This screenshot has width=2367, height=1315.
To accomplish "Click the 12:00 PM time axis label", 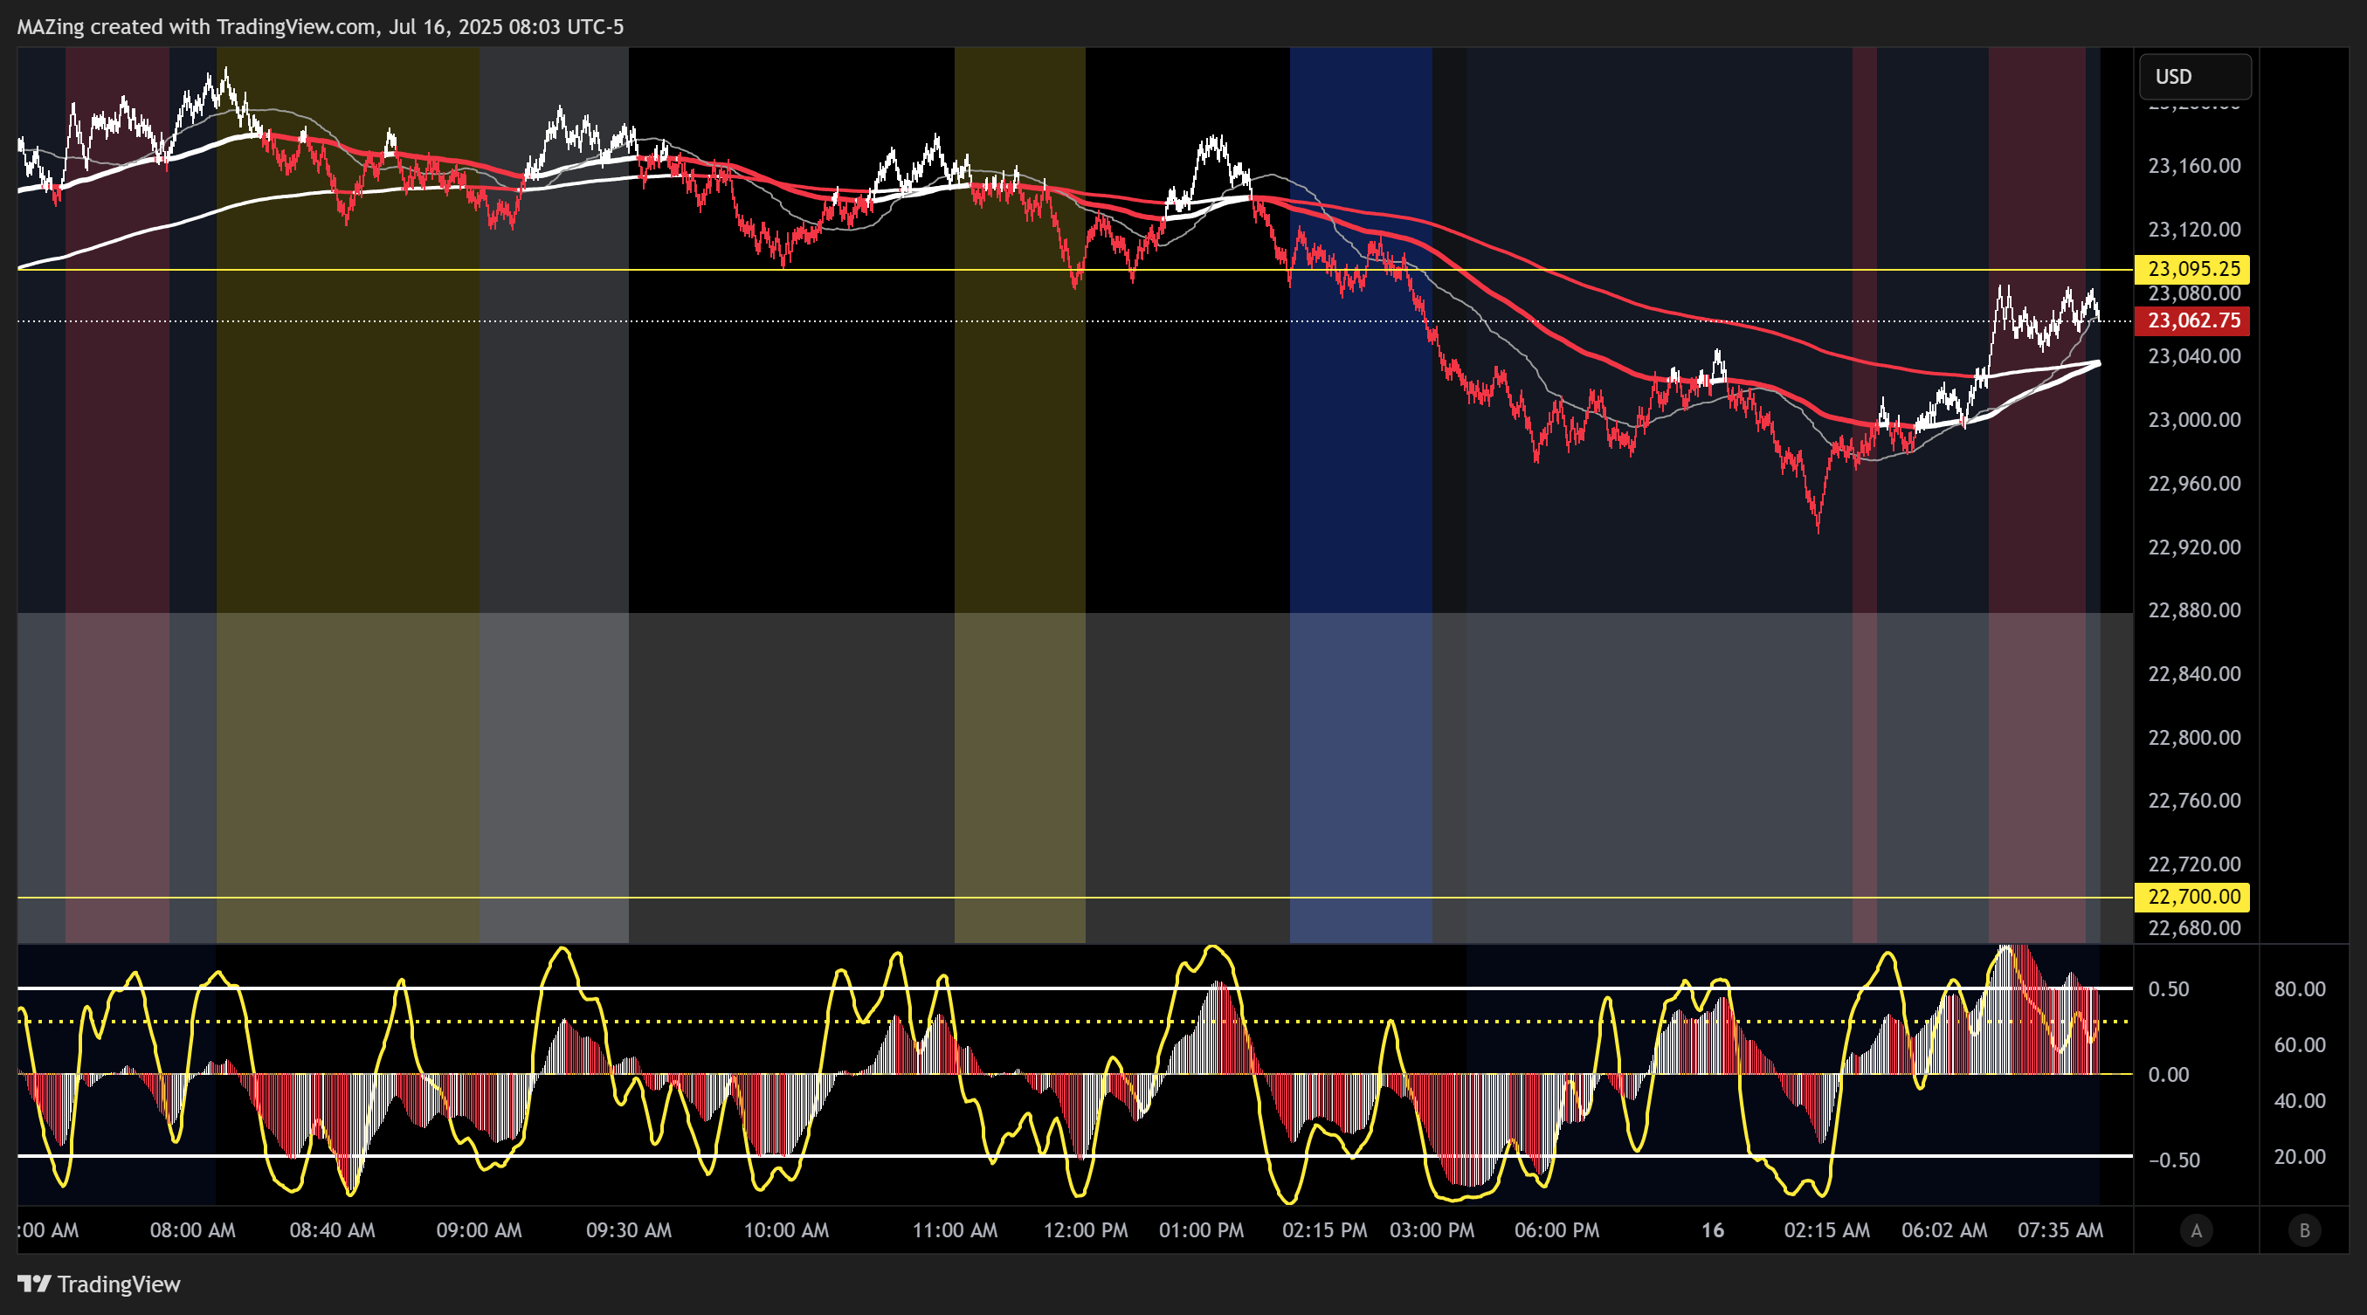I will tap(1086, 1230).
